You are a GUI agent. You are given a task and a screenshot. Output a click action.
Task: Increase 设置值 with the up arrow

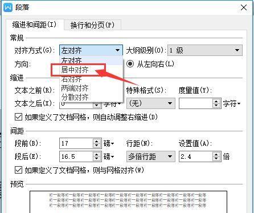click(216, 154)
